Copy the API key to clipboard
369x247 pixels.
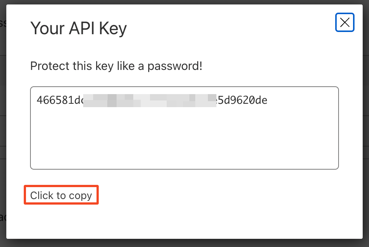point(61,195)
